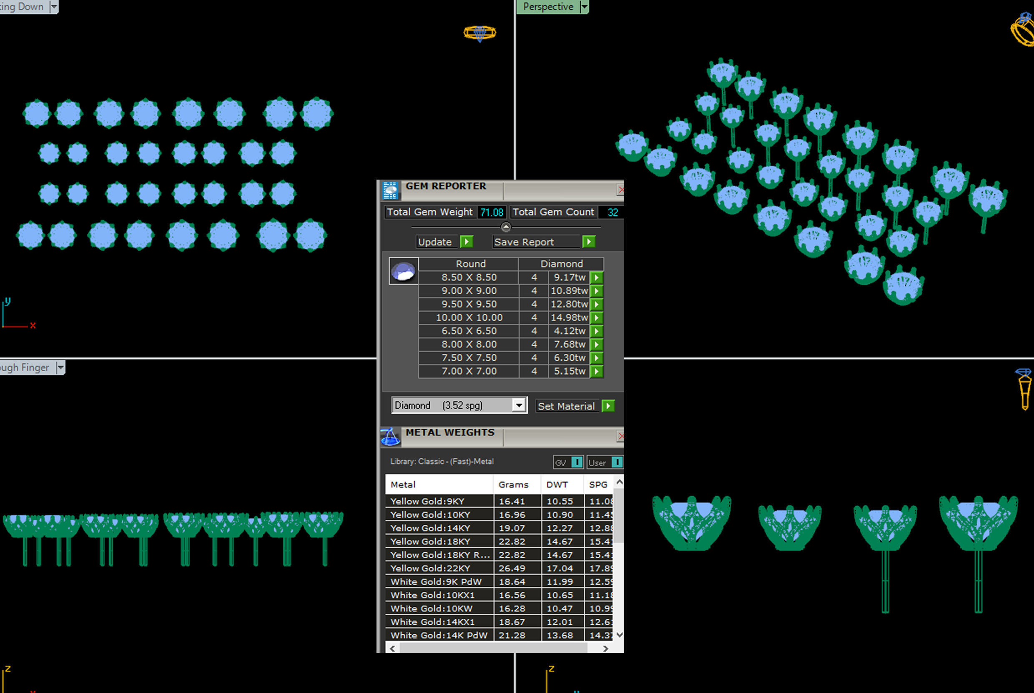Toggle the GV library switch

577,462
